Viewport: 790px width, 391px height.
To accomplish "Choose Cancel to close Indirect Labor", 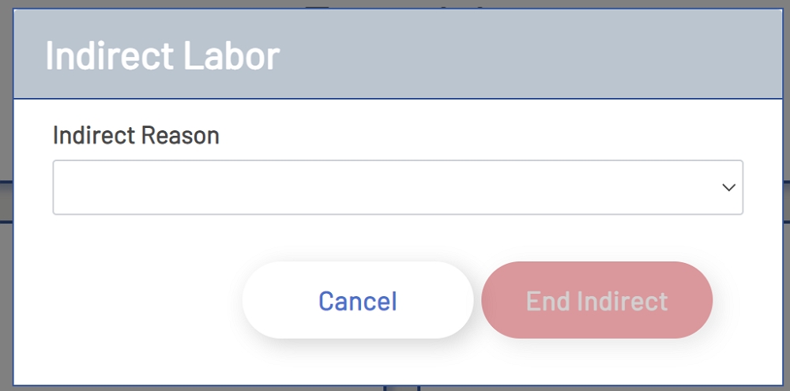I will click(357, 301).
